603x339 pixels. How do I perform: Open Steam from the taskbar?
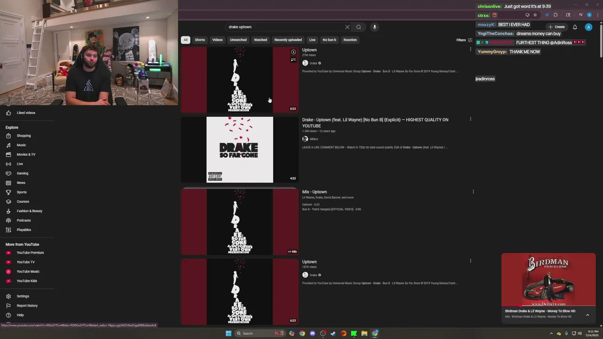point(333,333)
